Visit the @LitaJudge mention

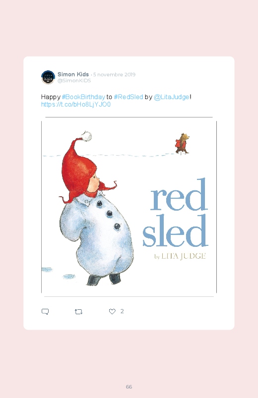tap(172, 97)
